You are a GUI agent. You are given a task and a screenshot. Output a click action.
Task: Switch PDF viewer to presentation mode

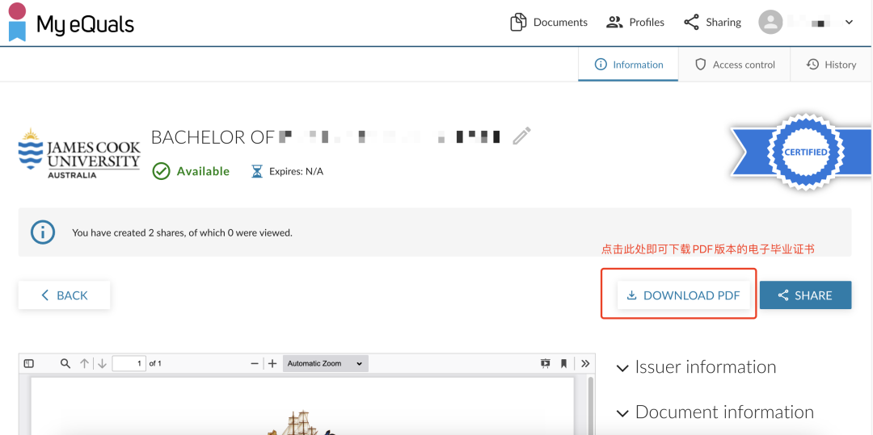point(545,363)
